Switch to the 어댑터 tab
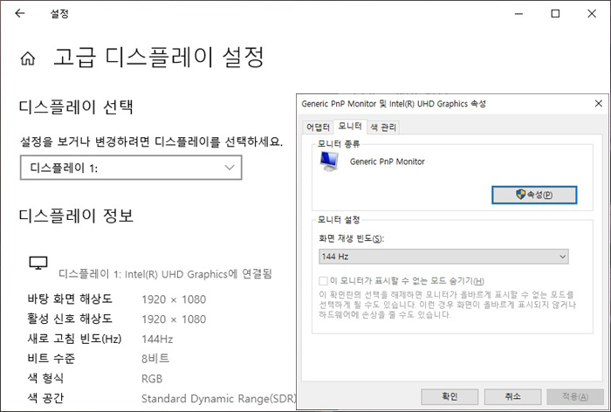The image size is (611, 412). [318, 127]
